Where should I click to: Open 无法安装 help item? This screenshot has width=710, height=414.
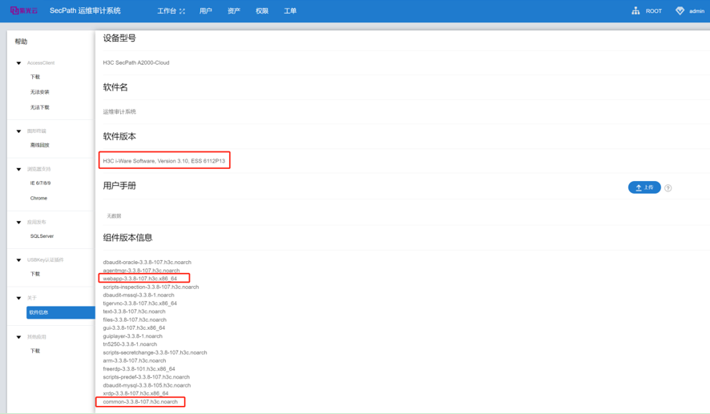[39, 92]
